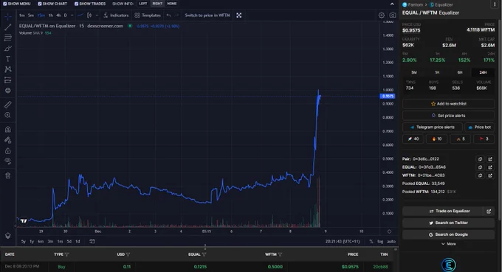The width and height of the screenshot is (502, 272).
Task: Switch chart to 1m timeframe
Action: (21, 15)
